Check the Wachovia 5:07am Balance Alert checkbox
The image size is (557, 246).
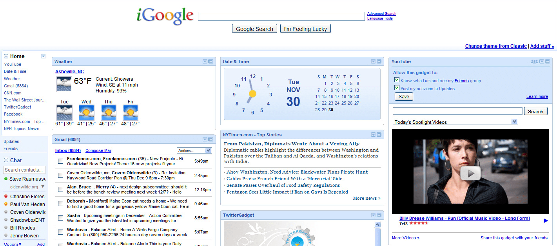click(x=61, y=232)
